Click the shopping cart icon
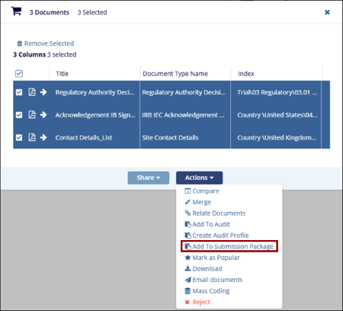This screenshot has height=311, width=343. pos(16,11)
